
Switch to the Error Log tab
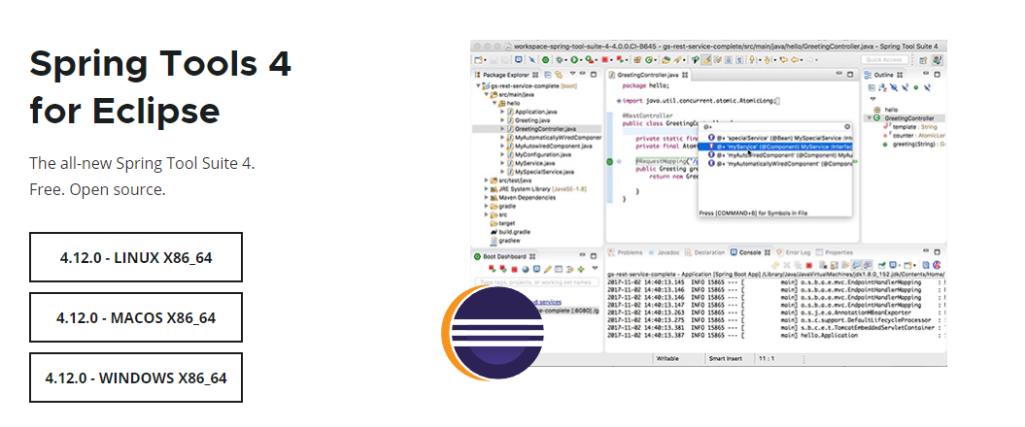click(x=794, y=252)
